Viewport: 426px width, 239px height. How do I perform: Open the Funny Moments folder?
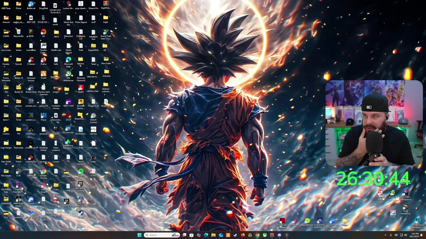6,76
